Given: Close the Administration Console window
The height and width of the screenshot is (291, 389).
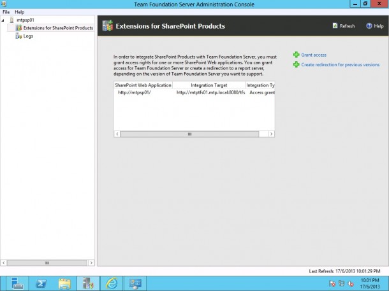Looking at the screenshot, I should [379, 4].
